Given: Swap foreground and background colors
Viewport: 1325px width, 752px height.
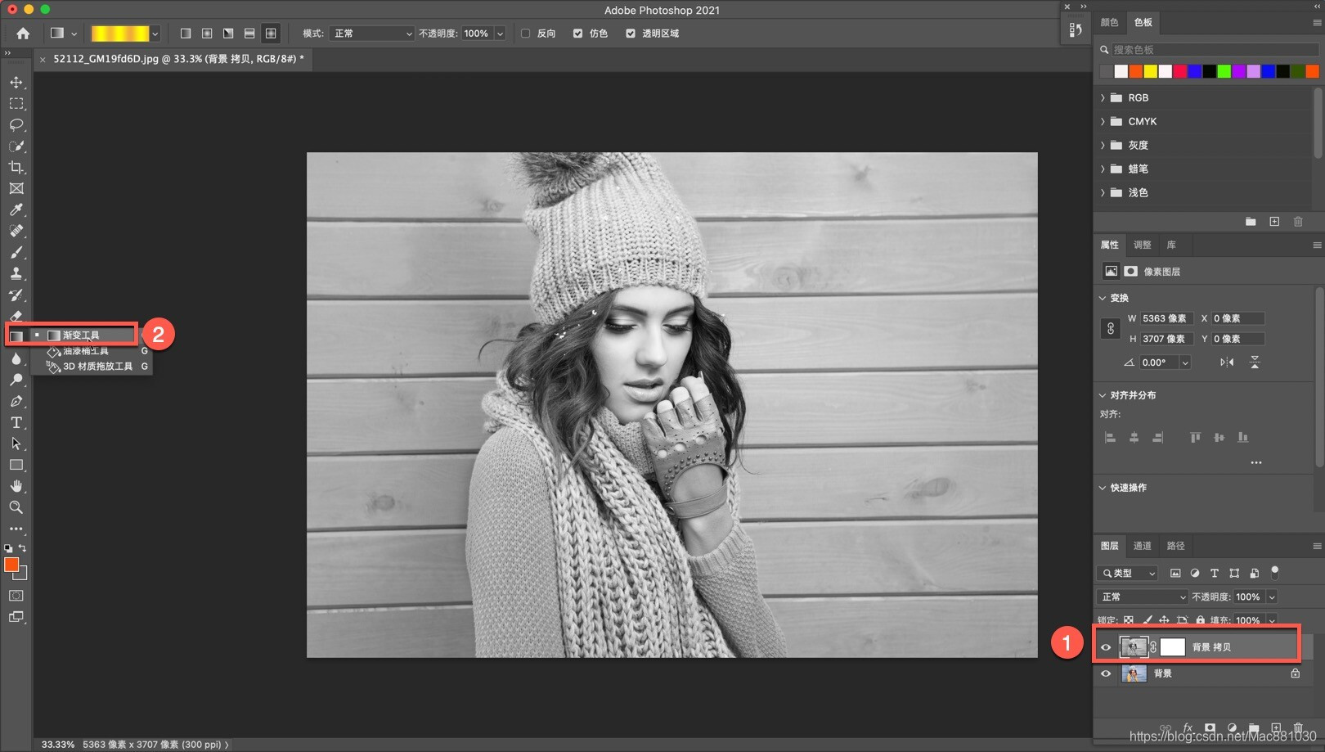Looking at the screenshot, I should 23,548.
